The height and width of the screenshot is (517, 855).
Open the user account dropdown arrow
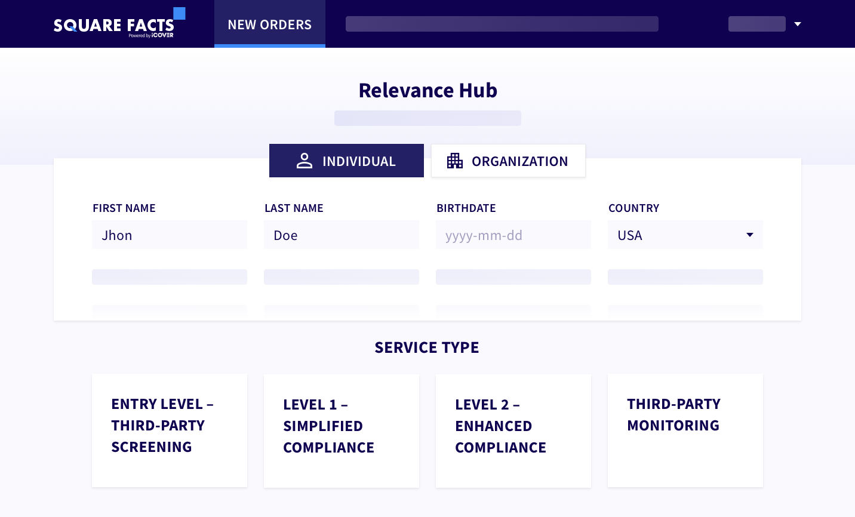pos(798,24)
